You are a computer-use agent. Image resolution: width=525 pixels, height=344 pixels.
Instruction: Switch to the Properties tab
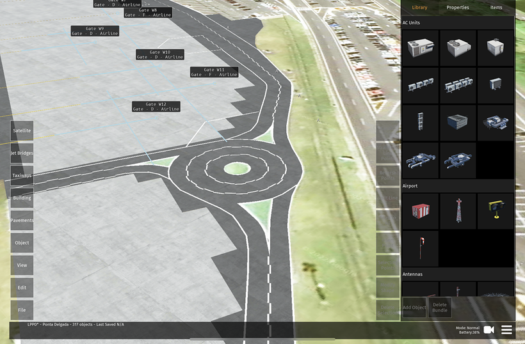point(457,8)
